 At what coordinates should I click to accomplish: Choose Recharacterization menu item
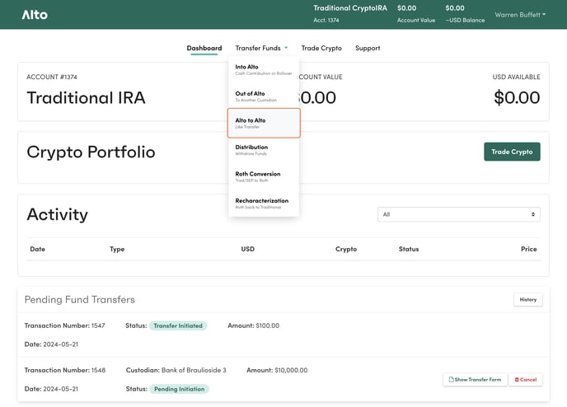pos(264,203)
